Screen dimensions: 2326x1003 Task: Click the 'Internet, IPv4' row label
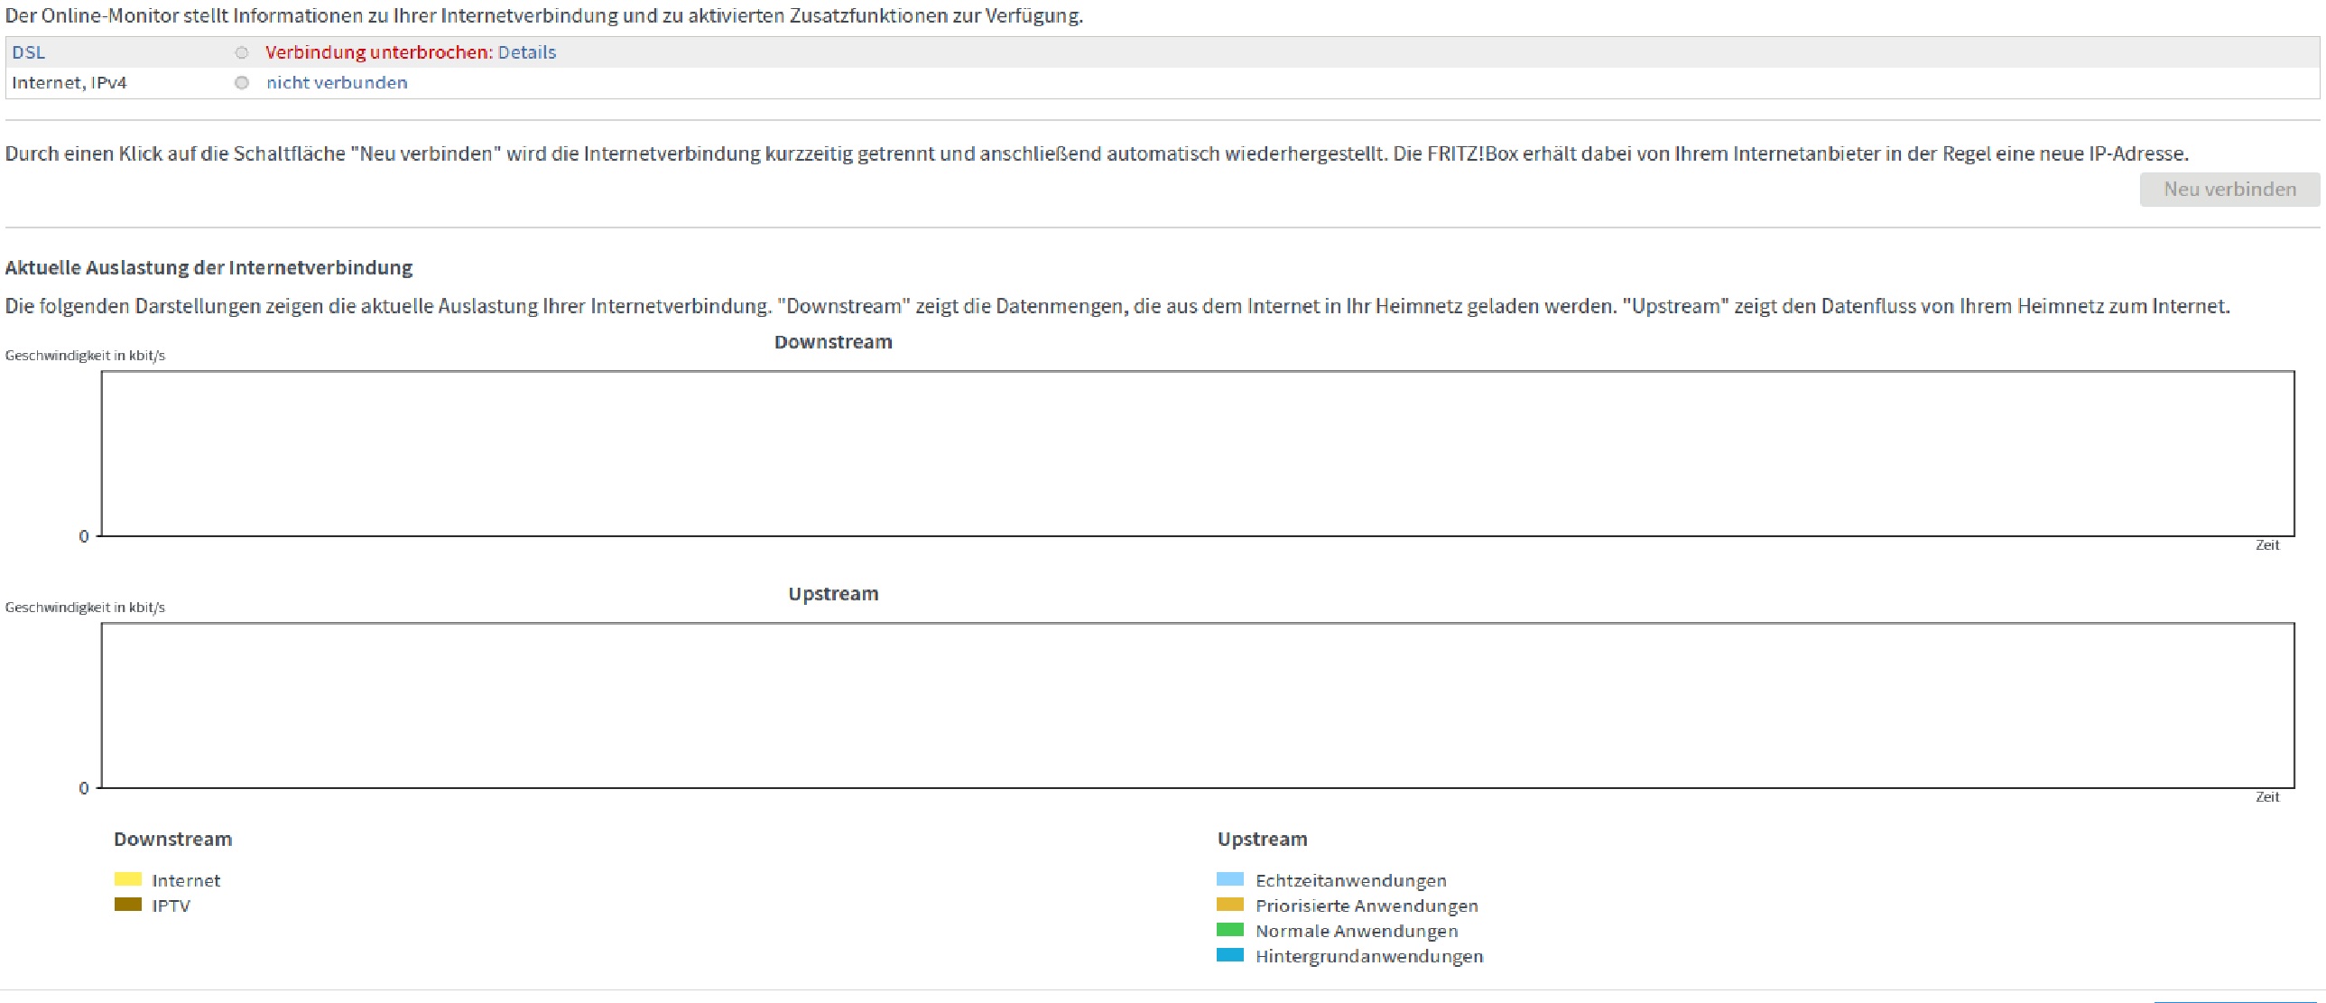[x=70, y=83]
